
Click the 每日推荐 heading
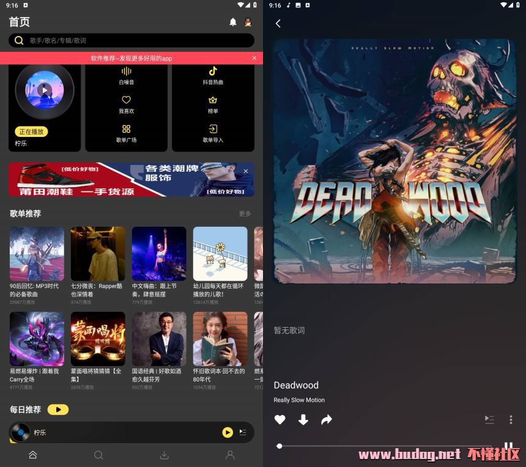[25, 410]
